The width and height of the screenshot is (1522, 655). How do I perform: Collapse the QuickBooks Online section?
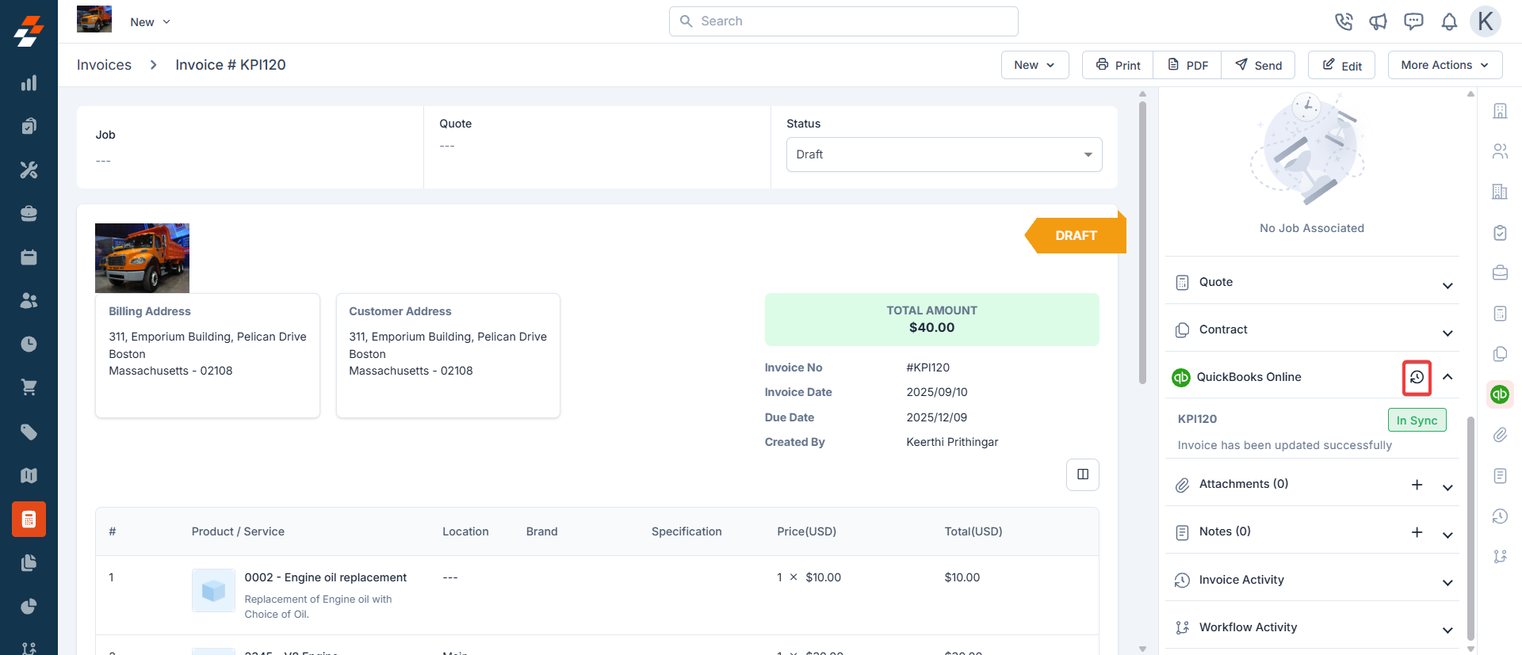[1447, 378]
